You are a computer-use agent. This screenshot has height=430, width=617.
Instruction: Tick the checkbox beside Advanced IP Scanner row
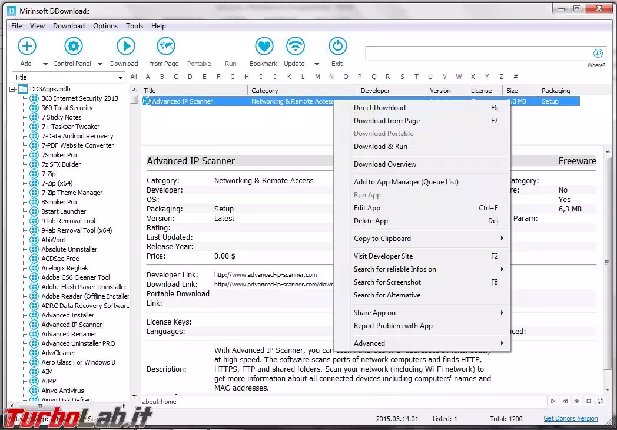point(134,100)
